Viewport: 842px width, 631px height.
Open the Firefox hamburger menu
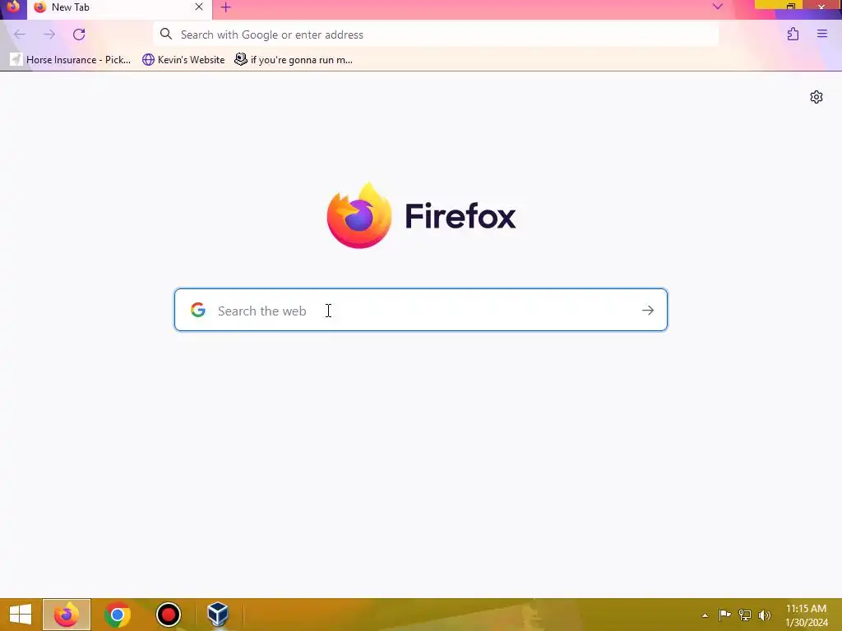tap(822, 35)
